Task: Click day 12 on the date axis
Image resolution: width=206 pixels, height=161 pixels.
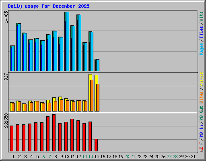Action: 78,157
